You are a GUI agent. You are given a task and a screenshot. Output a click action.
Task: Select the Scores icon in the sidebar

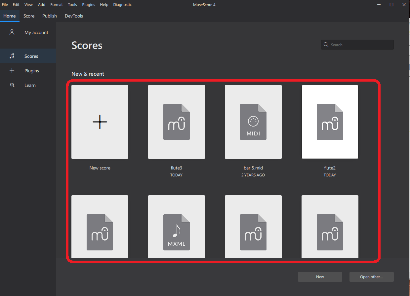(x=12, y=56)
